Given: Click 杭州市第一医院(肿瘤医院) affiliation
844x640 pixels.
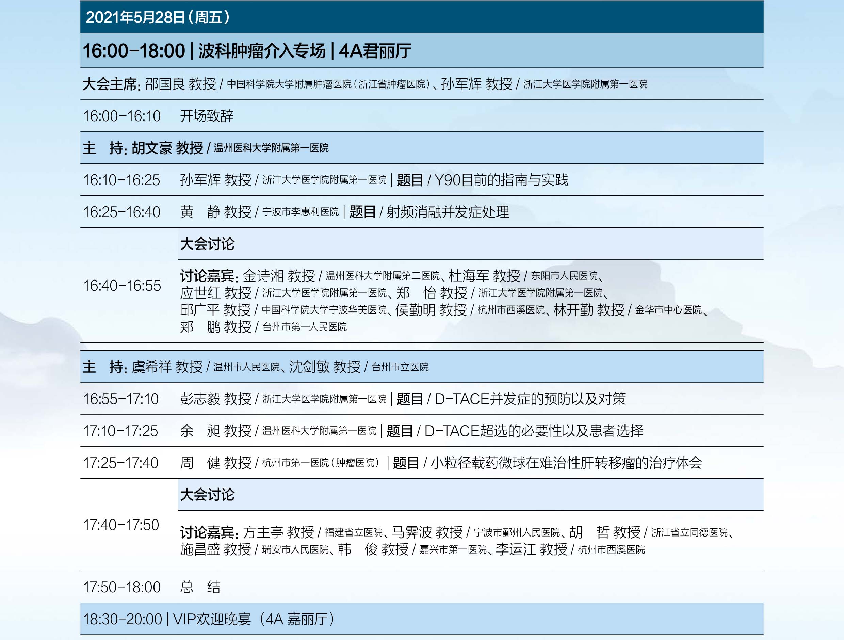Looking at the screenshot, I should tap(321, 463).
